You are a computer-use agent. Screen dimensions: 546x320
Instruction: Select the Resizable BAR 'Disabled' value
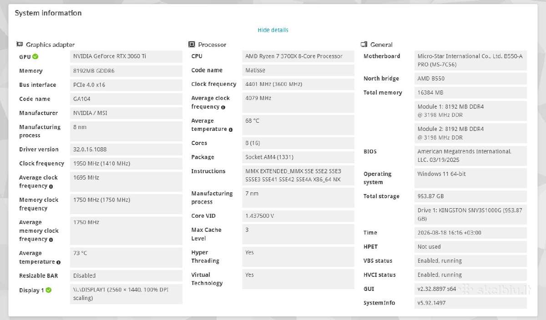tap(126, 275)
